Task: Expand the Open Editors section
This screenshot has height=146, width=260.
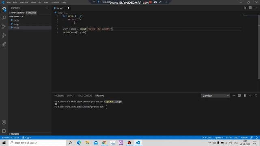Action: click(18, 13)
